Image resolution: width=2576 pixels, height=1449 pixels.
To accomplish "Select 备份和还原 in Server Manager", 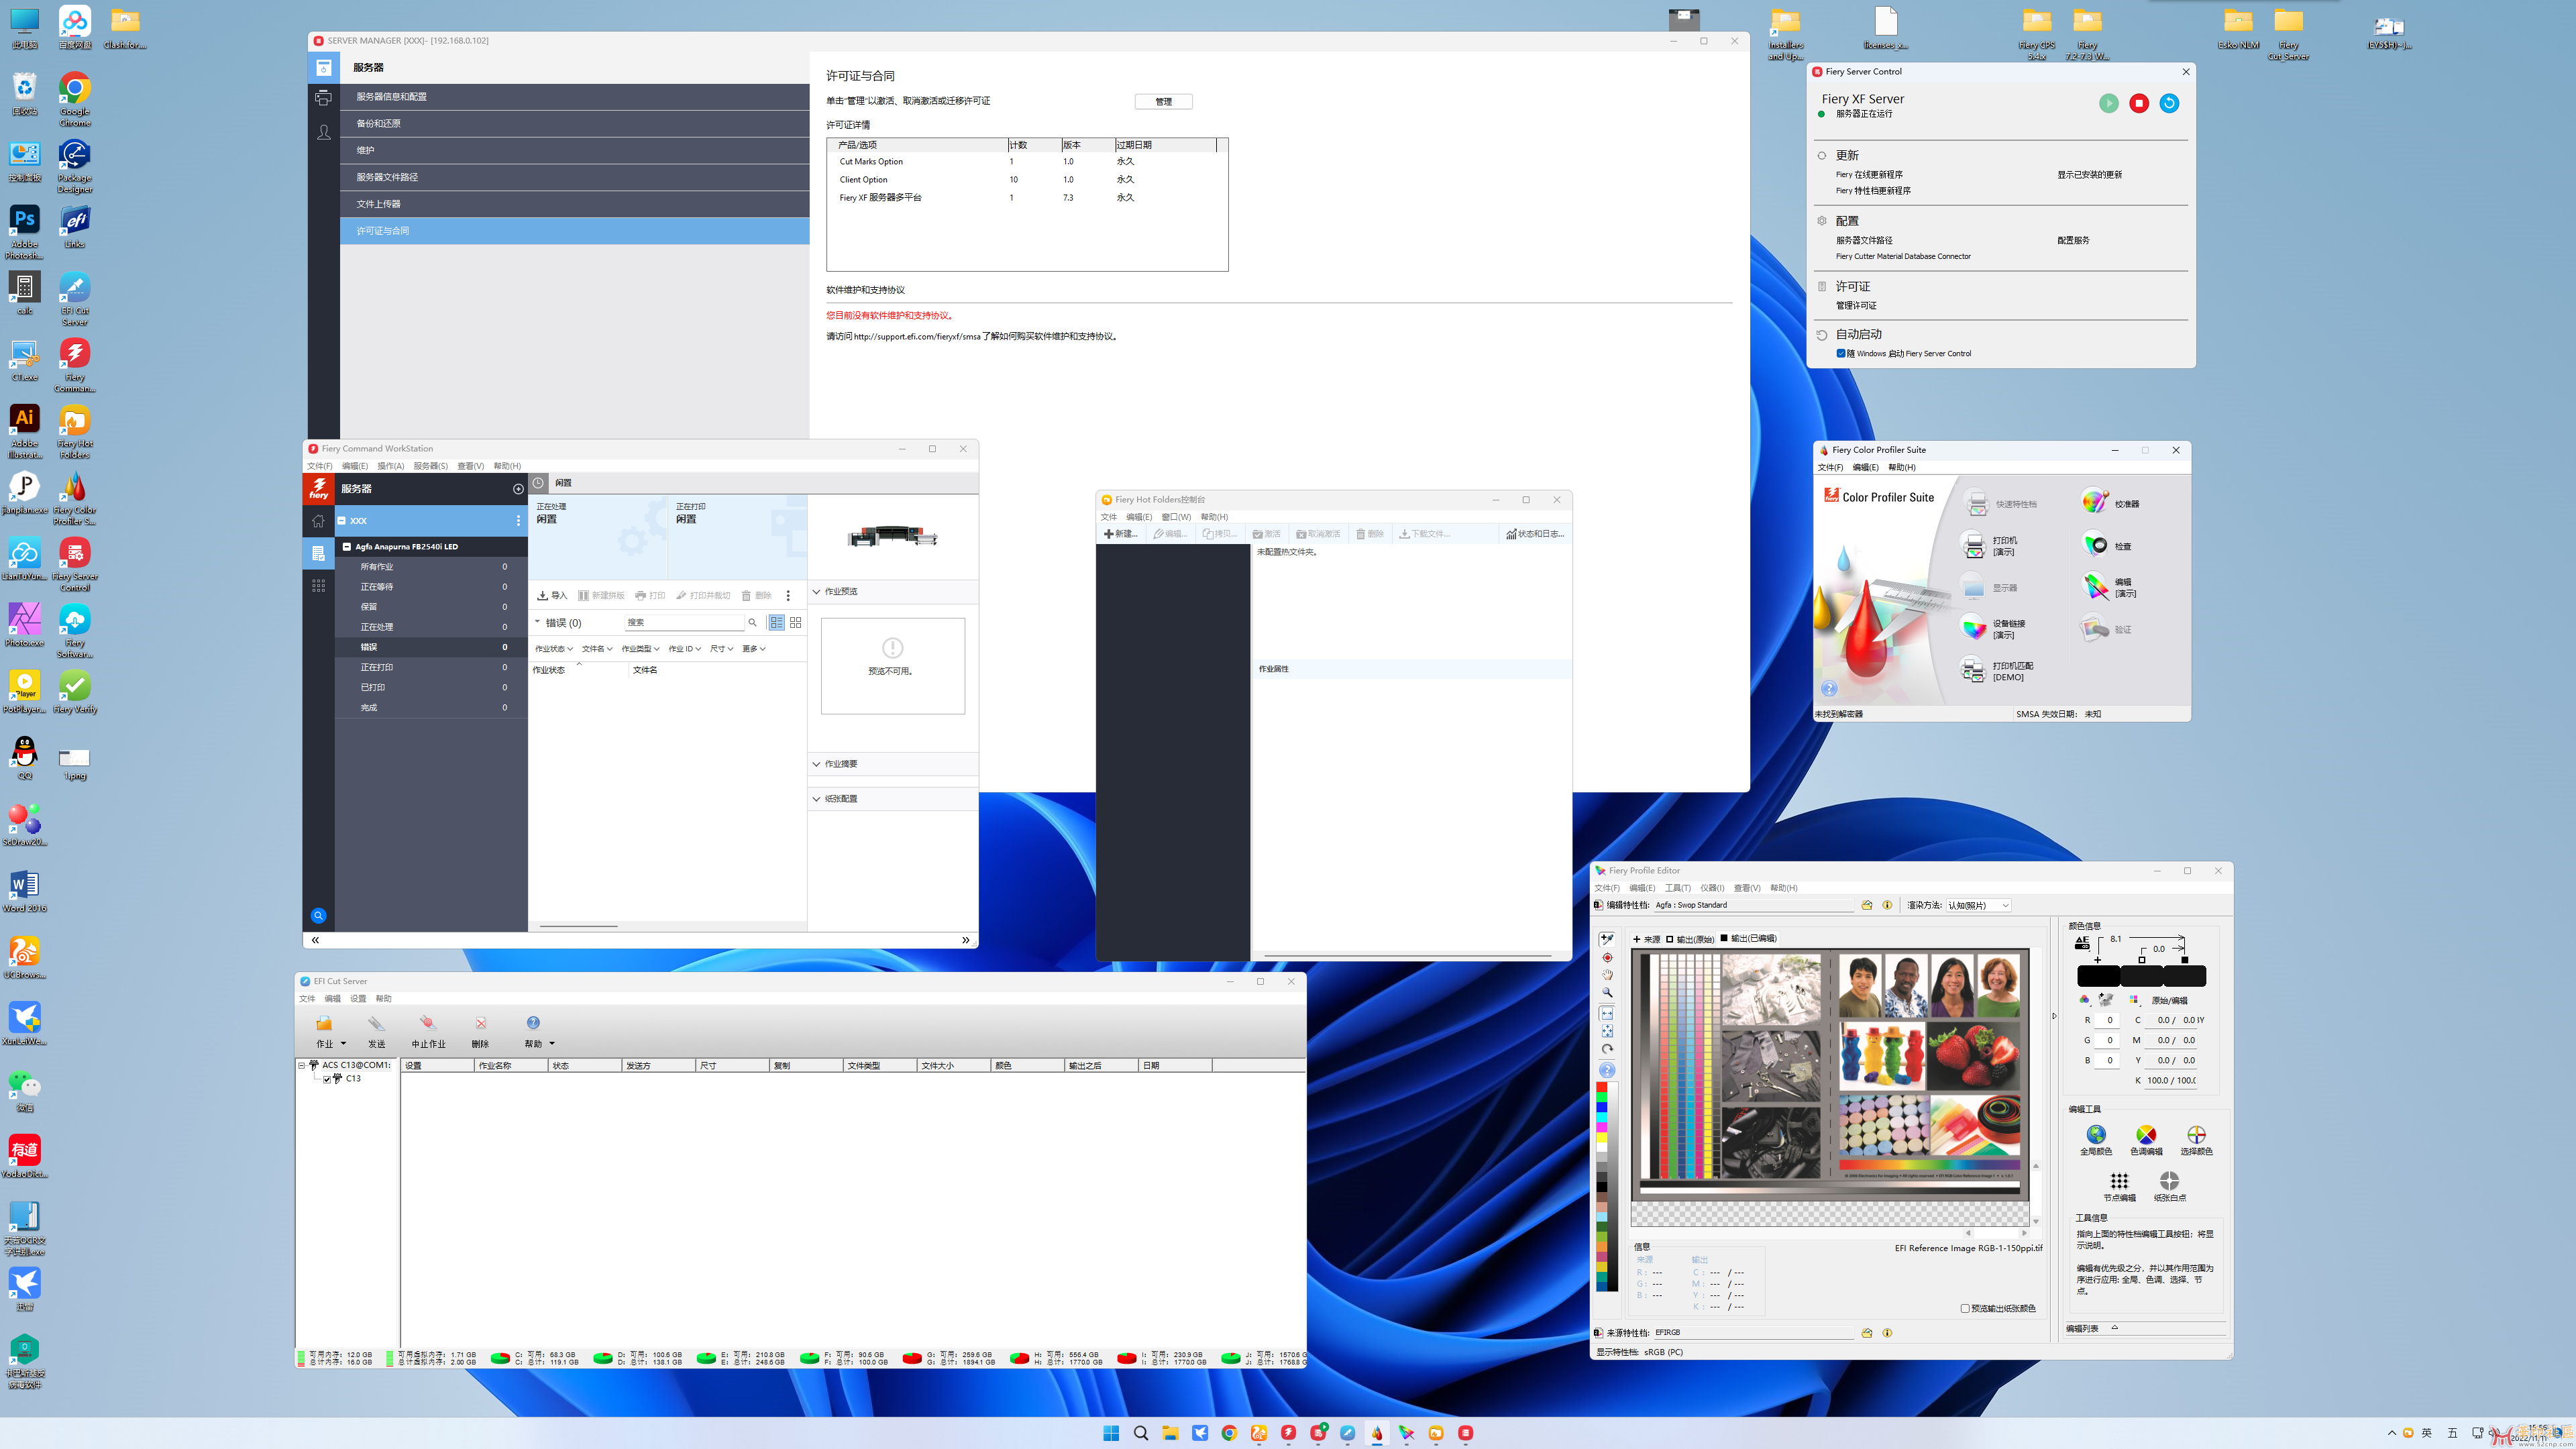I will [x=574, y=124].
